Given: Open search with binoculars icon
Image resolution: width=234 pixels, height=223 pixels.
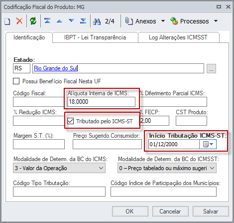Looking at the screenshot, I should click(97, 21).
